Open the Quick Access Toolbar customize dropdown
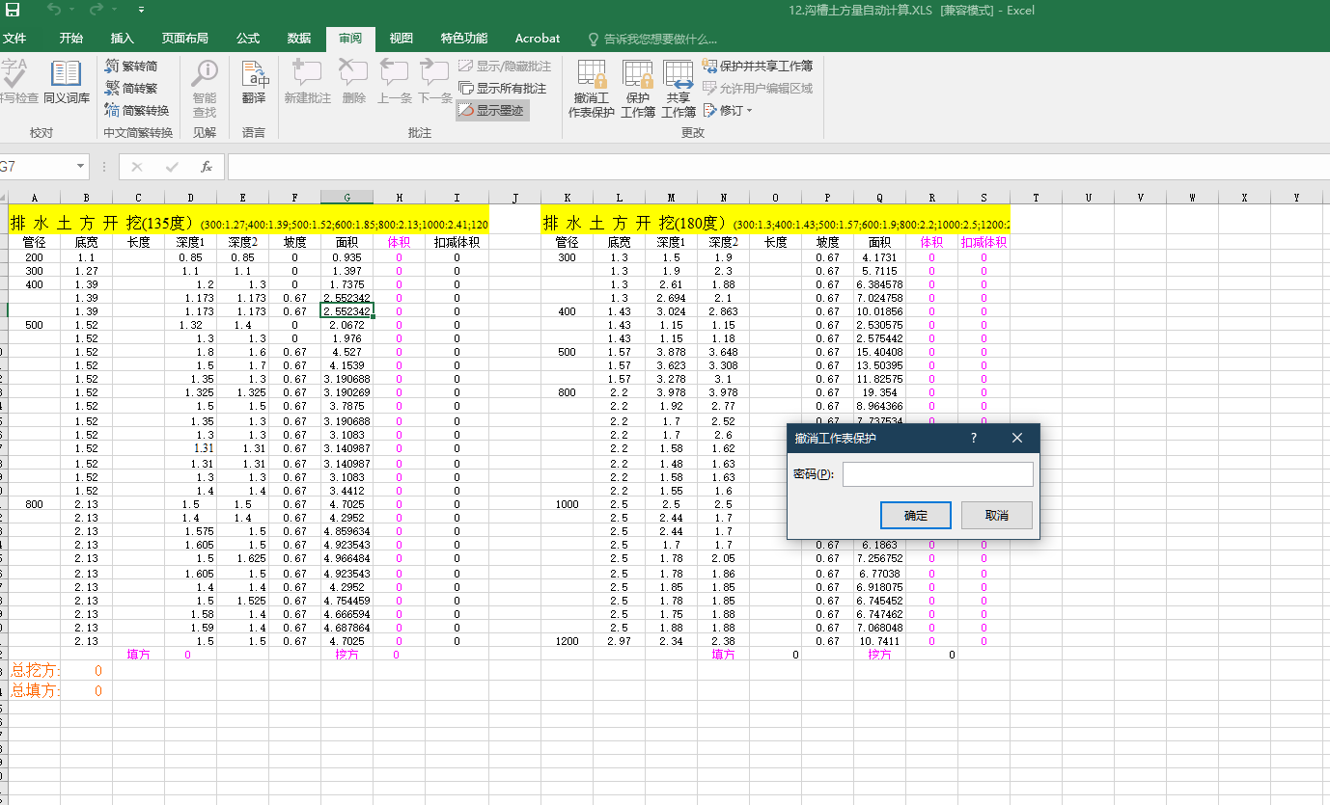The image size is (1330, 805). coord(142,10)
